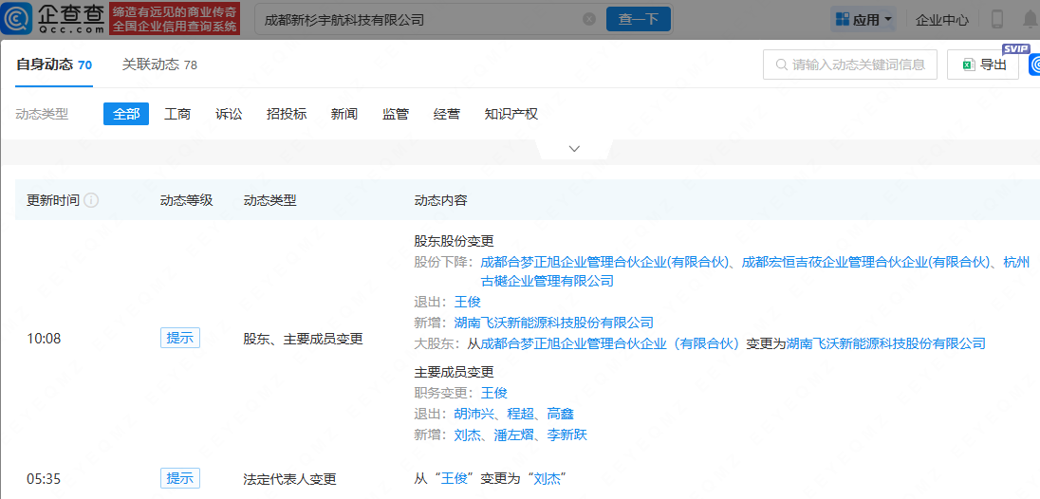Screen dimensions: 1040x499
Task: Export data with the 导出 button
Action: [983, 65]
